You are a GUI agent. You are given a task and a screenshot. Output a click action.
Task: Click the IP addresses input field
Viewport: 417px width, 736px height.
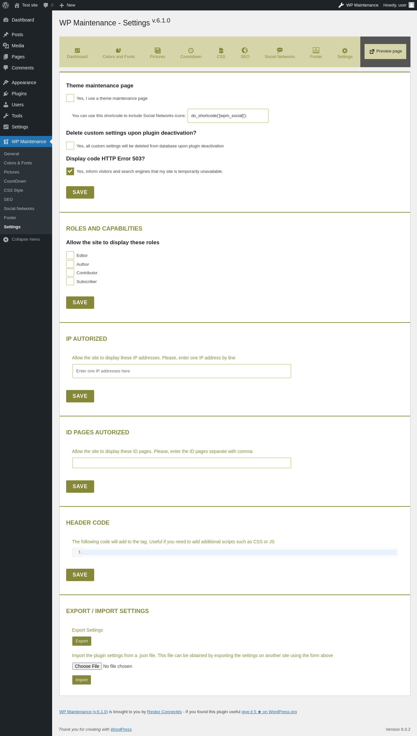click(182, 371)
